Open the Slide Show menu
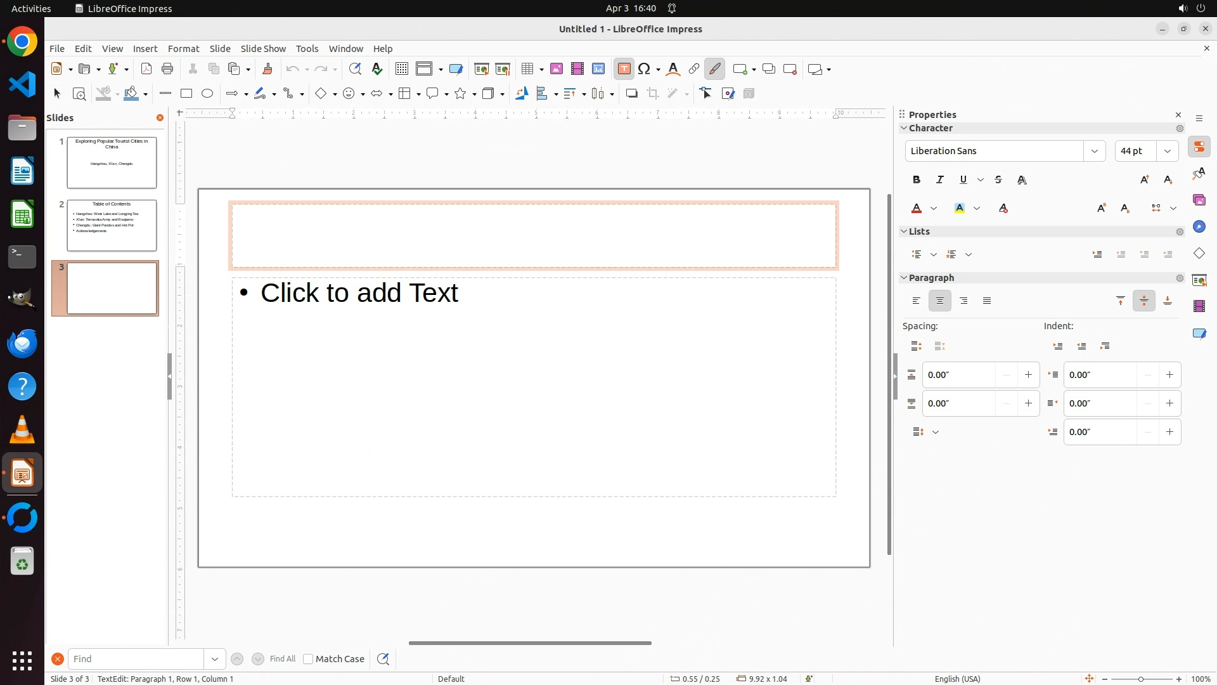The width and height of the screenshot is (1217, 685). point(263,49)
